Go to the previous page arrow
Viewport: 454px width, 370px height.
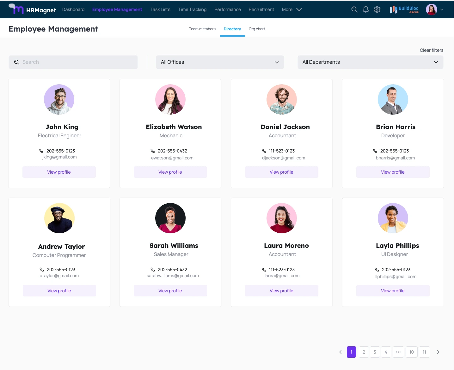(x=340, y=352)
